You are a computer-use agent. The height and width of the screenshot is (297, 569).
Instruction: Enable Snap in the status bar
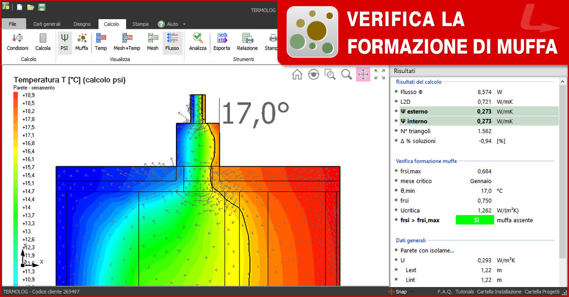click(x=401, y=292)
